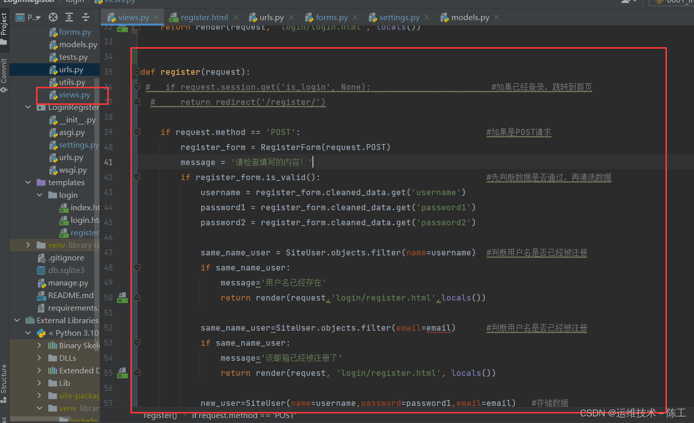Switch to the register.html tab
694x423 pixels.
(x=204, y=18)
